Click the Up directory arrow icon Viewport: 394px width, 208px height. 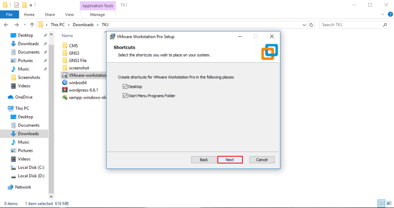tap(32, 25)
